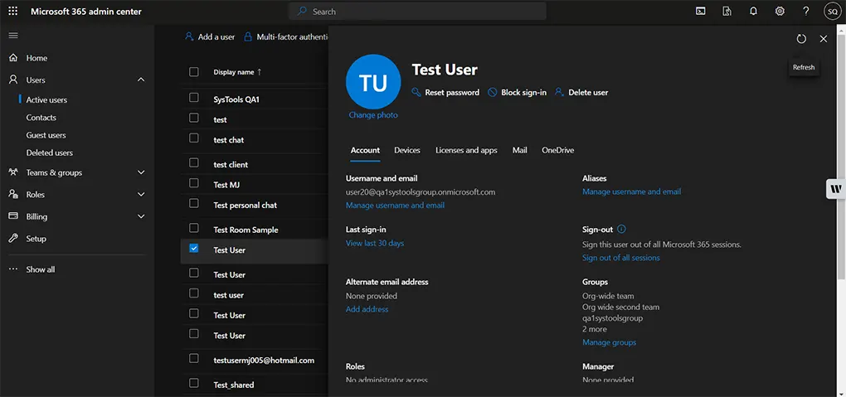Click Change photo link
The image size is (846, 397).
click(373, 115)
